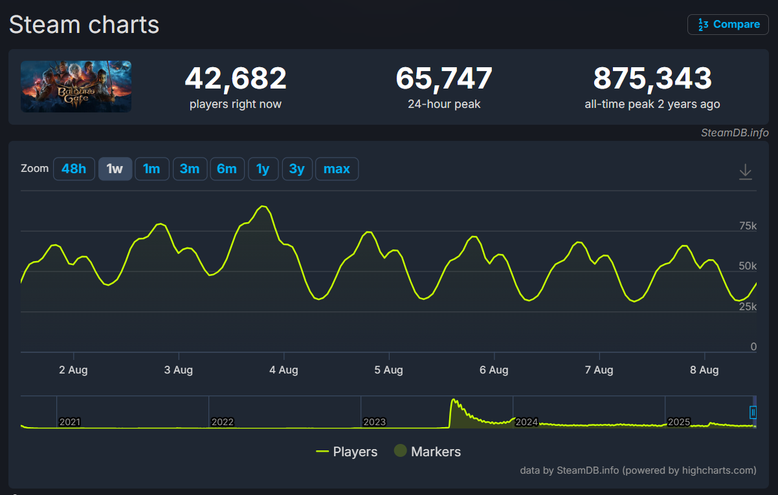Click the 5 Aug axis label
The height and width of the screenshot is (495, 778).
(x=389, y=370)
